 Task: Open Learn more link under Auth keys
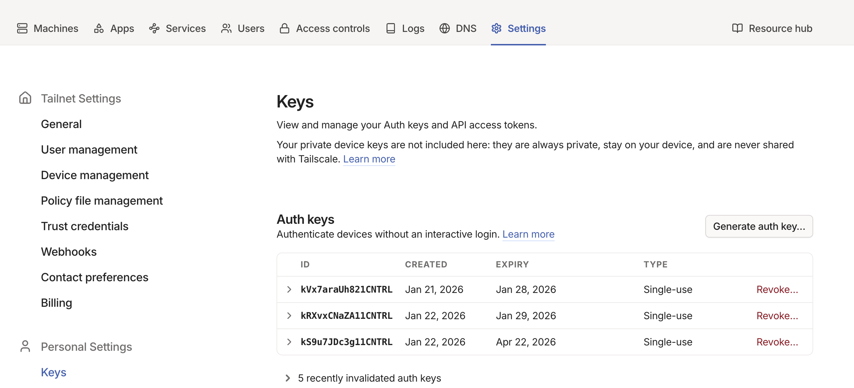(528, 234)
